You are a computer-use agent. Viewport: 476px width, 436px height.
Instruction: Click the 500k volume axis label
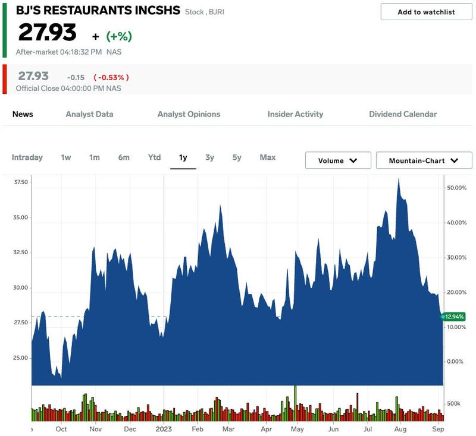click(453, 403)
